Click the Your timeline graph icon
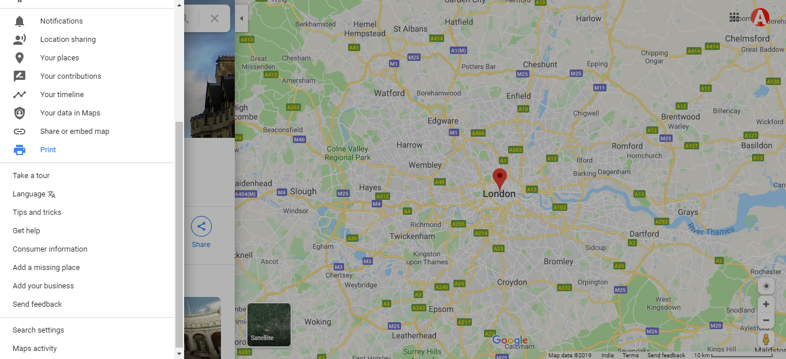The height and width of the screenshot is (359, 786). point(20,95)
